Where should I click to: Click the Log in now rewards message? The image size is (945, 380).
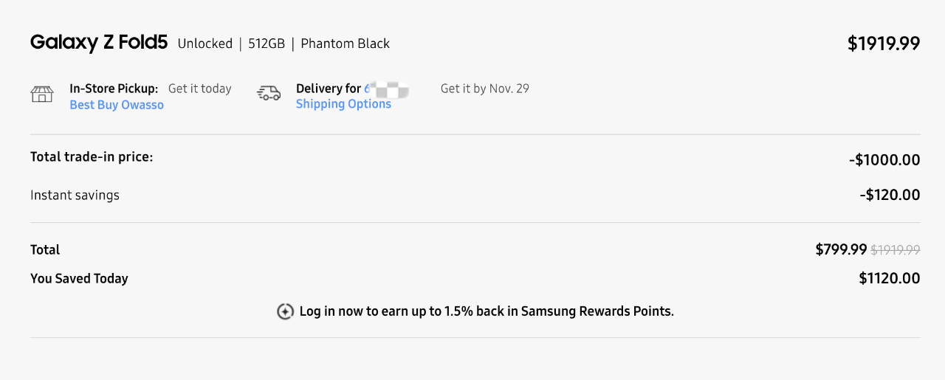(487, 311)
